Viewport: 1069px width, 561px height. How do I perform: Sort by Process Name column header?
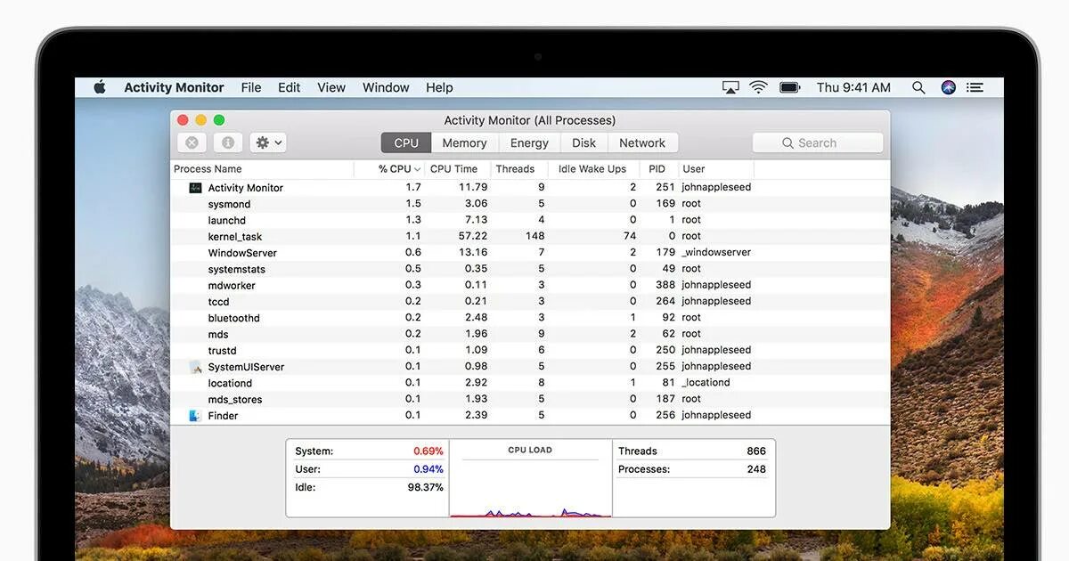262,169
